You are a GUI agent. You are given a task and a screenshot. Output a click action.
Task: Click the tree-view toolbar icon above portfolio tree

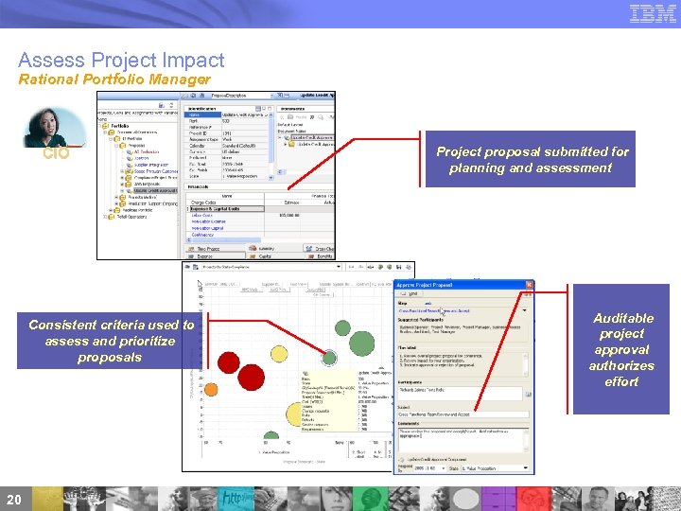[162, 105]
